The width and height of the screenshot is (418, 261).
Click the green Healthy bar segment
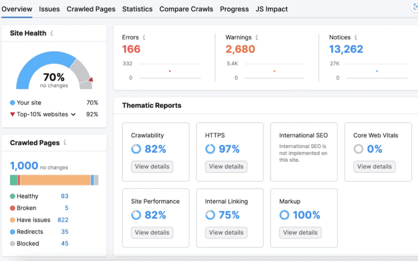coord(13,180)
